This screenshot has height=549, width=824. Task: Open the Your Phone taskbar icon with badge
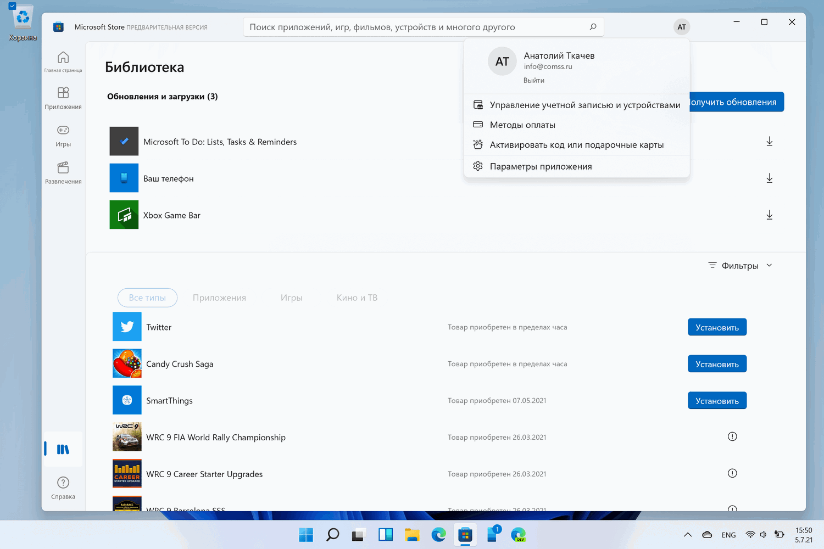493,534
